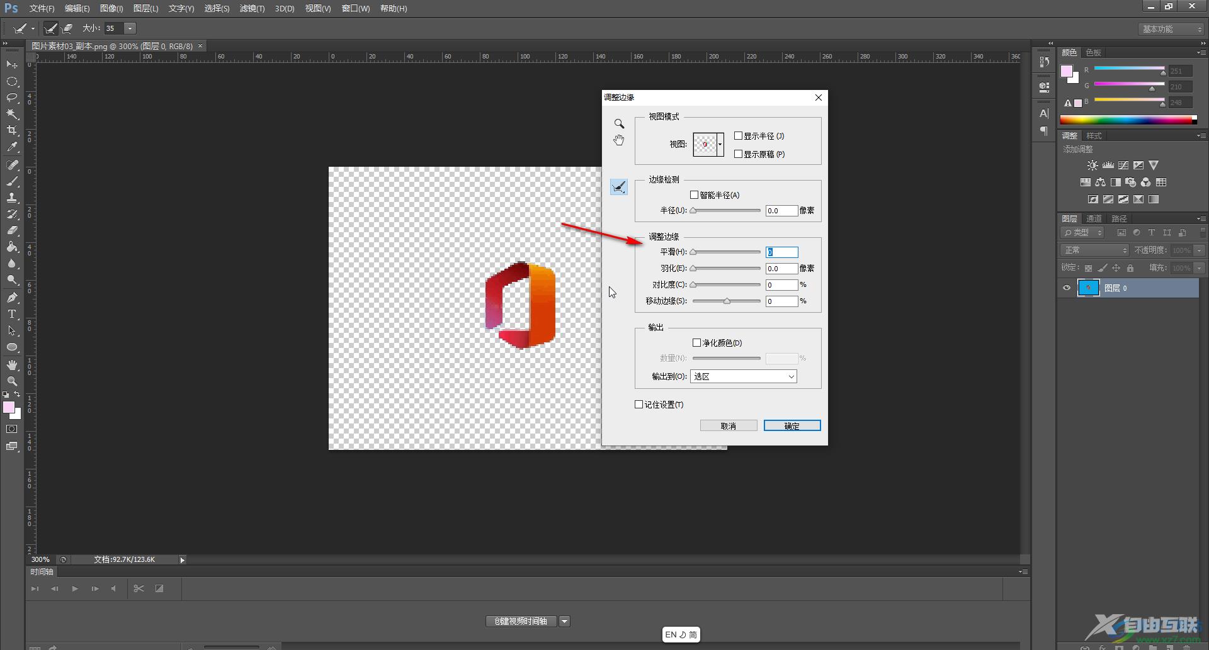Toggle Quick Mask mode icon
This screenshot has width=1209, height=650.
(12, 429)
